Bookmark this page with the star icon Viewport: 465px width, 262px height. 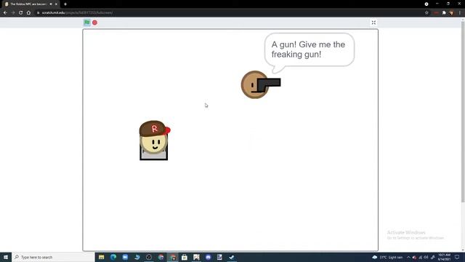(426, 13)
